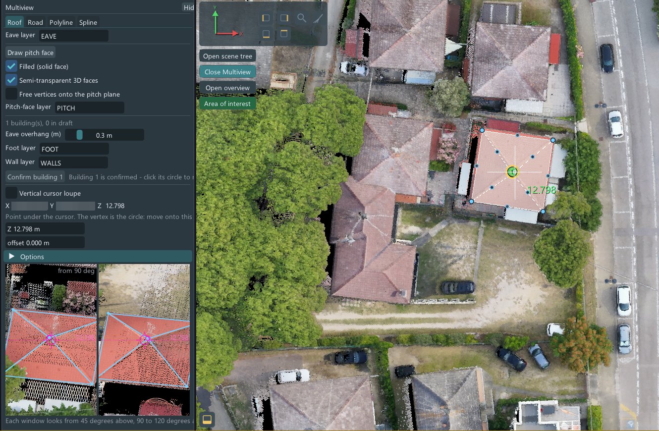Click the Y coordinate field
This screenshot has height=431, width=659.
[75, 206]
